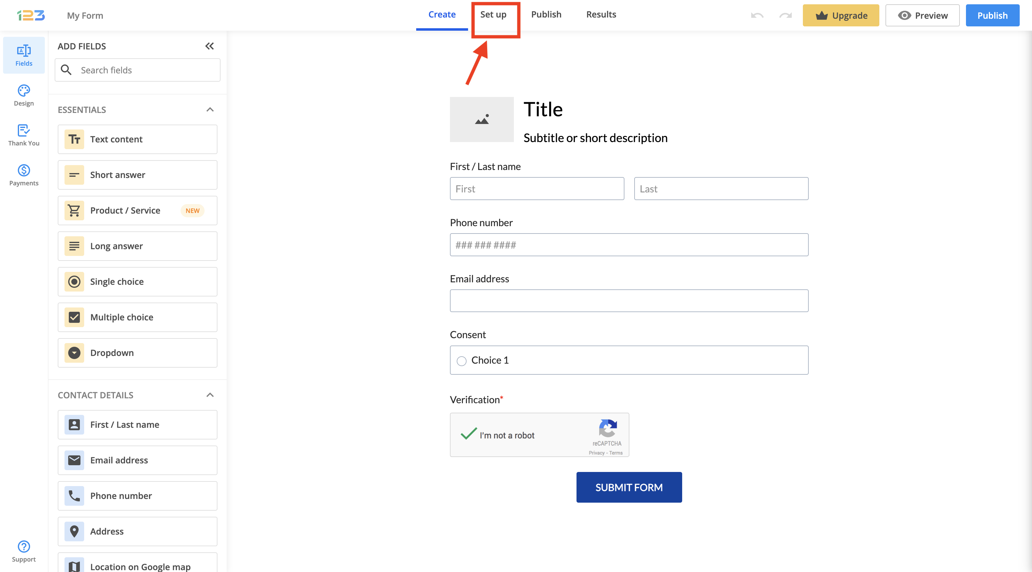Click the yellow Upgrade button
Viewport: 1032px width, 572px height.
[x=841, y=16]
